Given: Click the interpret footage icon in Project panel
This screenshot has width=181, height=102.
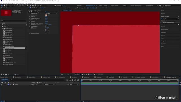Looking at the screenshot, I should tap(1, 75).
